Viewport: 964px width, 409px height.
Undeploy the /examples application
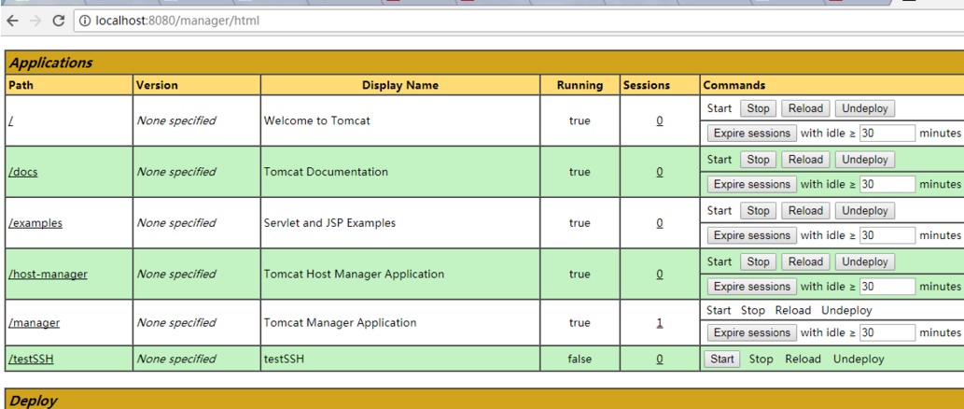[865, 210]
